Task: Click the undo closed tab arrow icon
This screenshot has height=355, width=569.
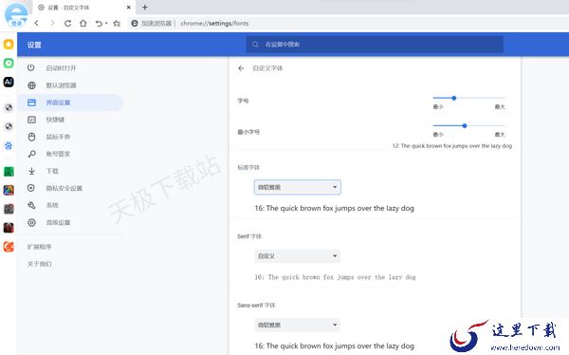Action: coord(99,23)
